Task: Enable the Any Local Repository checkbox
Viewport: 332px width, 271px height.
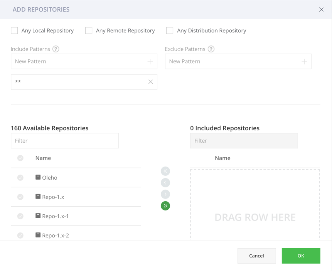Action: 14,30
